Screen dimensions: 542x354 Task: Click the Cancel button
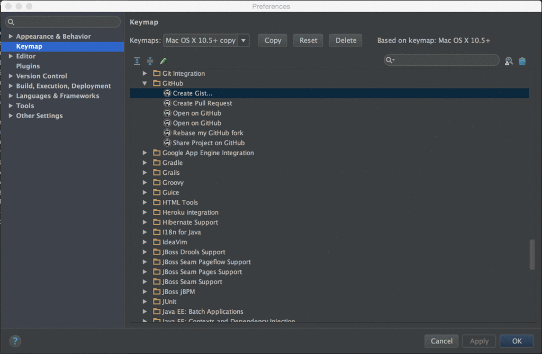[x=441, y=341]
